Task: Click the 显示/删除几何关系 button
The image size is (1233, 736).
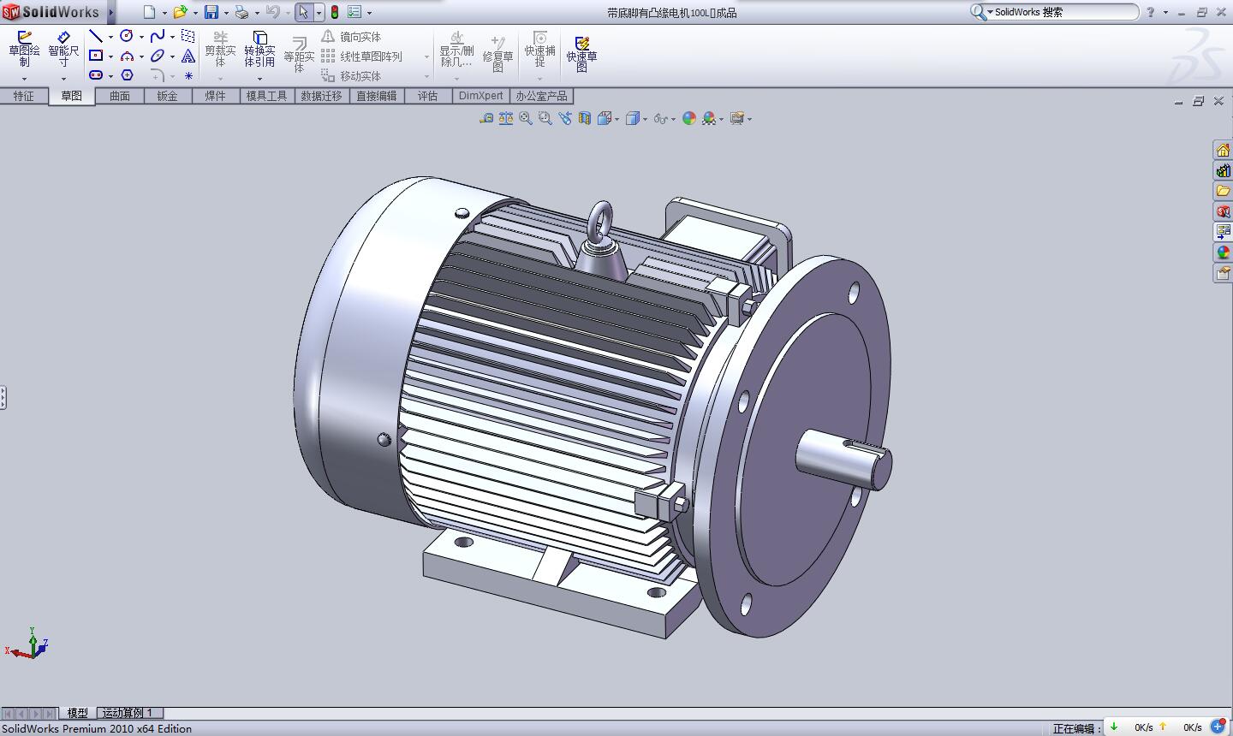Action: coord(456,50)
